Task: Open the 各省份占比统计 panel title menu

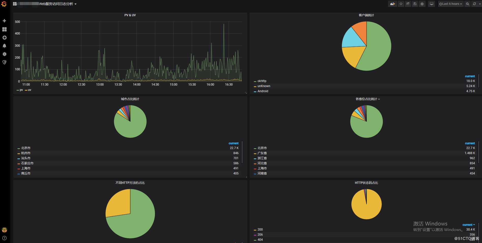Action: pyautogui.click(x=368, y=99)
